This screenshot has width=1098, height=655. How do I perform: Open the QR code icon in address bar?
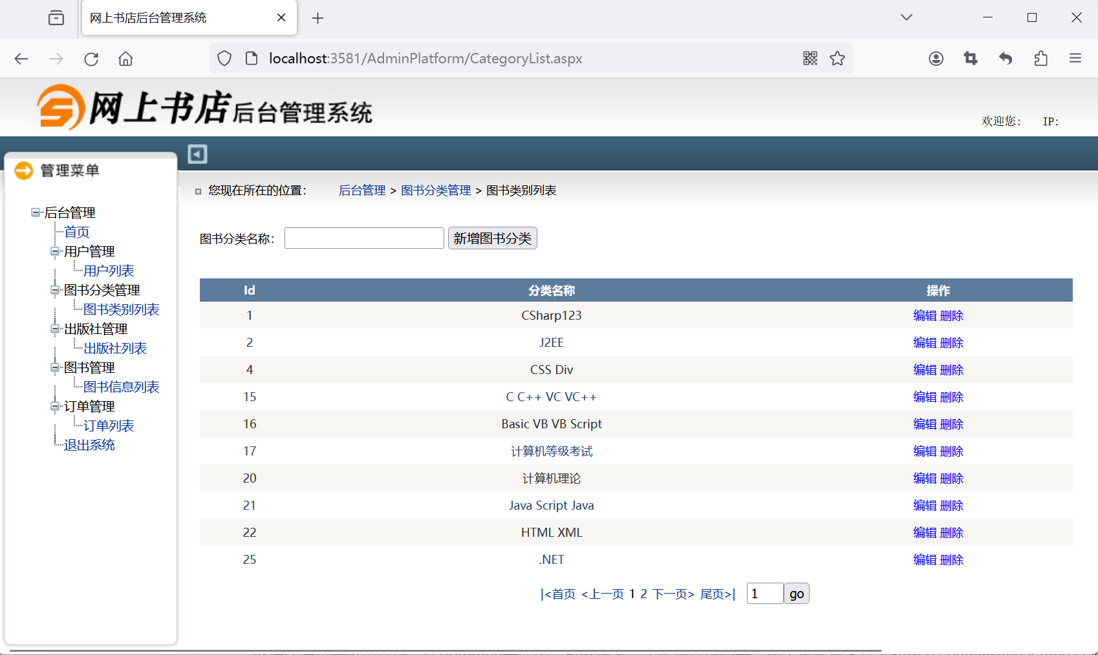coord(810,59)
